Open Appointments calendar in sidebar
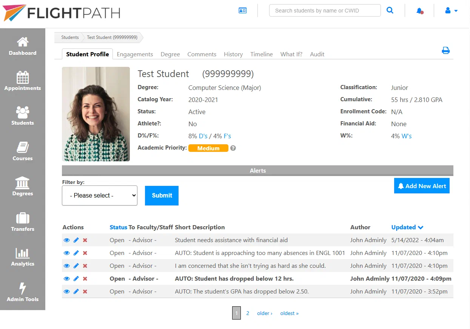This screenshot has height=329, width=470. pos(23,81)
